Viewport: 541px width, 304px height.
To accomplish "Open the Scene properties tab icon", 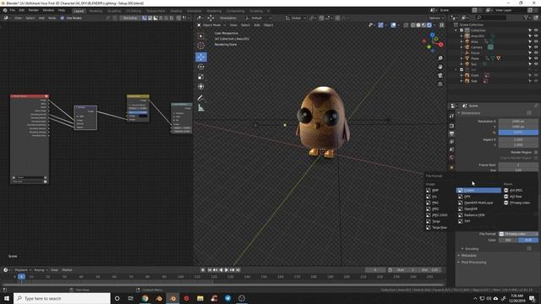I will coord(451,149).
